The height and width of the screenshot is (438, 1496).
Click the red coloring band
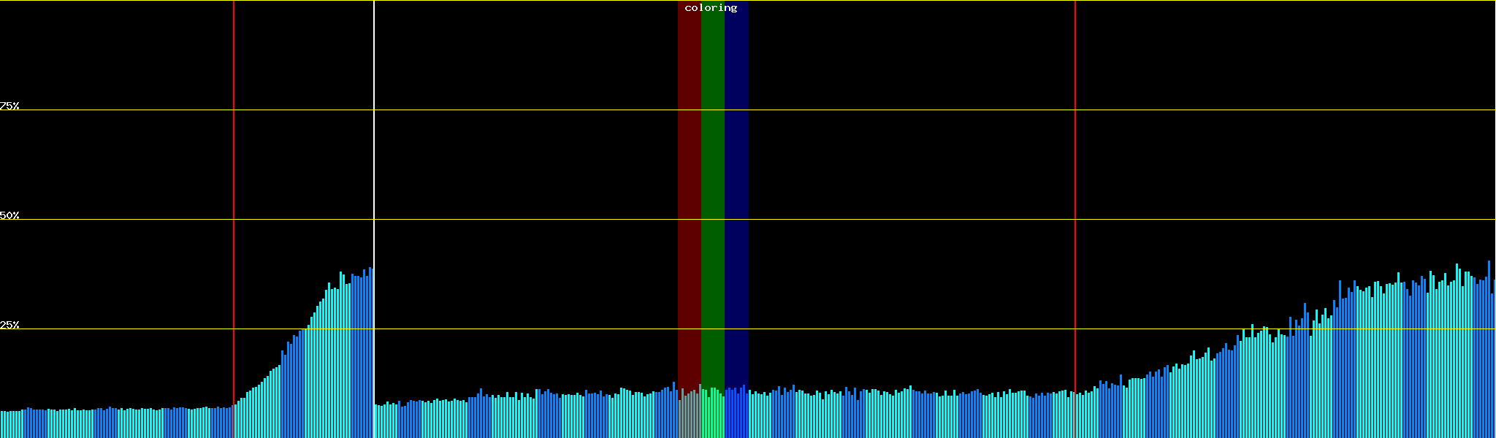[689, 182]
